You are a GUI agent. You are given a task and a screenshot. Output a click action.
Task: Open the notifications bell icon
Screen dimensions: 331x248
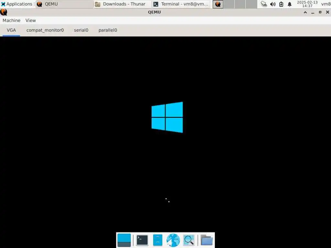click(290, 4)
